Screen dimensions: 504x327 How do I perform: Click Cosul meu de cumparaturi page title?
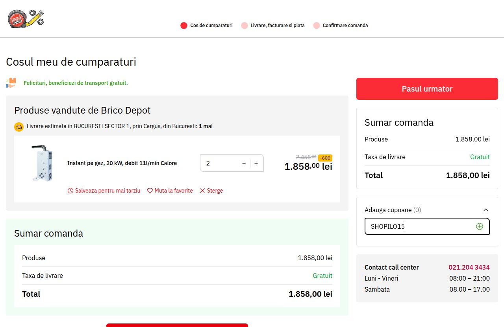[71, 62]
